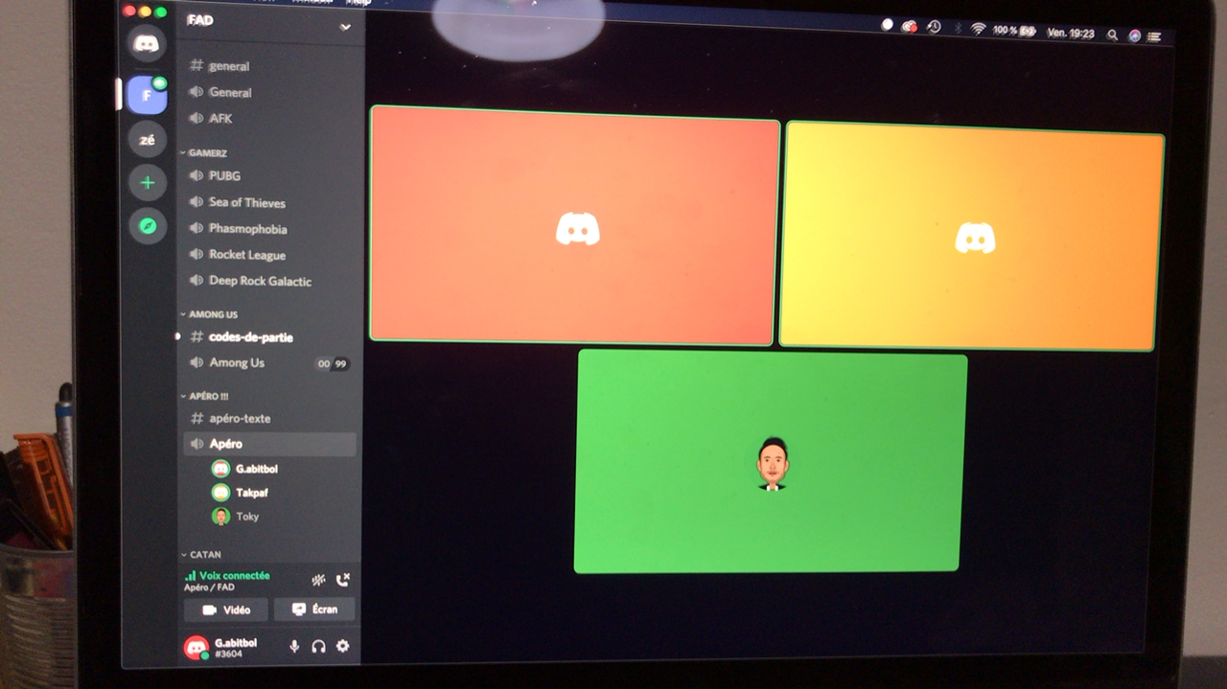The width and height of the screenshot is (1227, 689).
Task: Click the "Voix connectée" status link
Action: coord(234,576)
